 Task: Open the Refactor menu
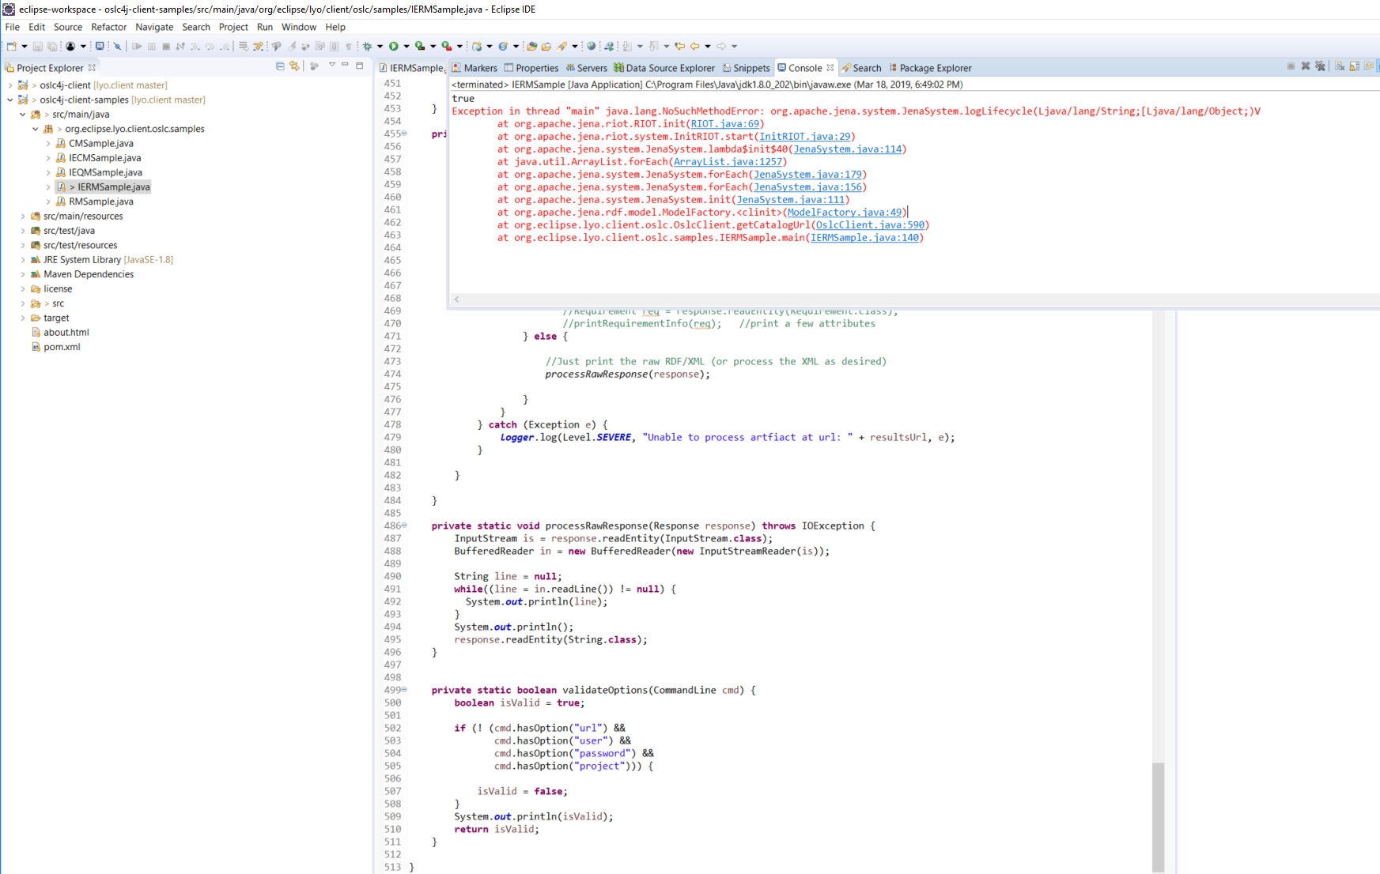pos(108,27)
